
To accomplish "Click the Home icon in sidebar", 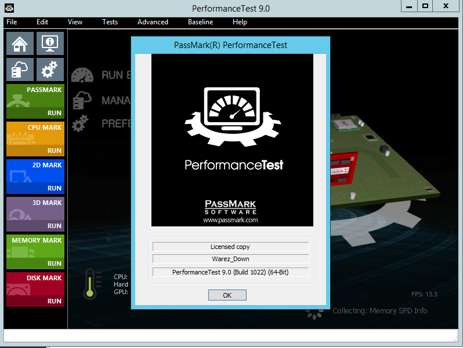I will coord(20,43).
